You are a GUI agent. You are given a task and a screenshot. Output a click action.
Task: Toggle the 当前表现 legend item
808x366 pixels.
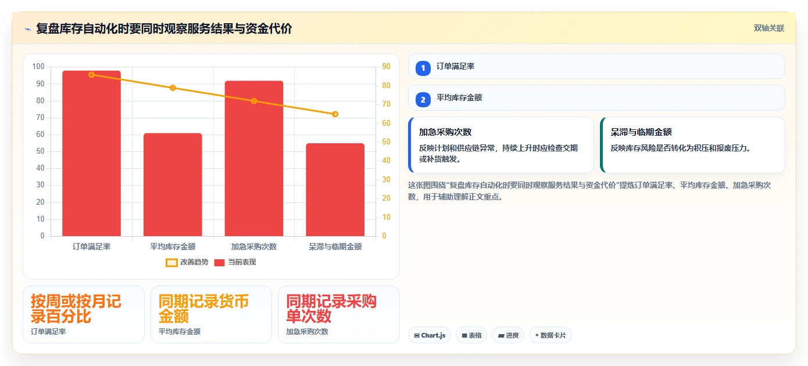coord(235,262)
